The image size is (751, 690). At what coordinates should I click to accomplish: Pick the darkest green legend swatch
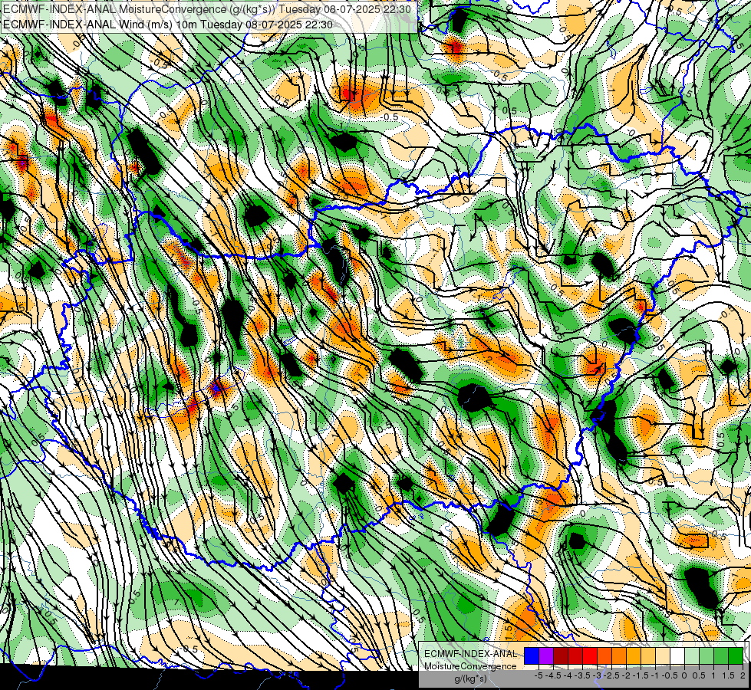pyautogui.click(x=736, y=656)
